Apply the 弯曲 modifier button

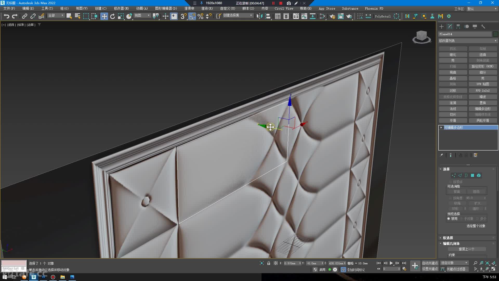[x=453, y=72]
